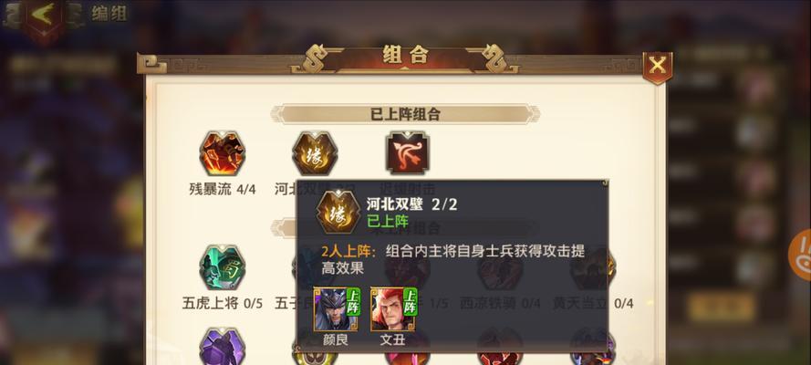
Task: Open the purple combo icon below 五虎上将
Action: (223, 346)
